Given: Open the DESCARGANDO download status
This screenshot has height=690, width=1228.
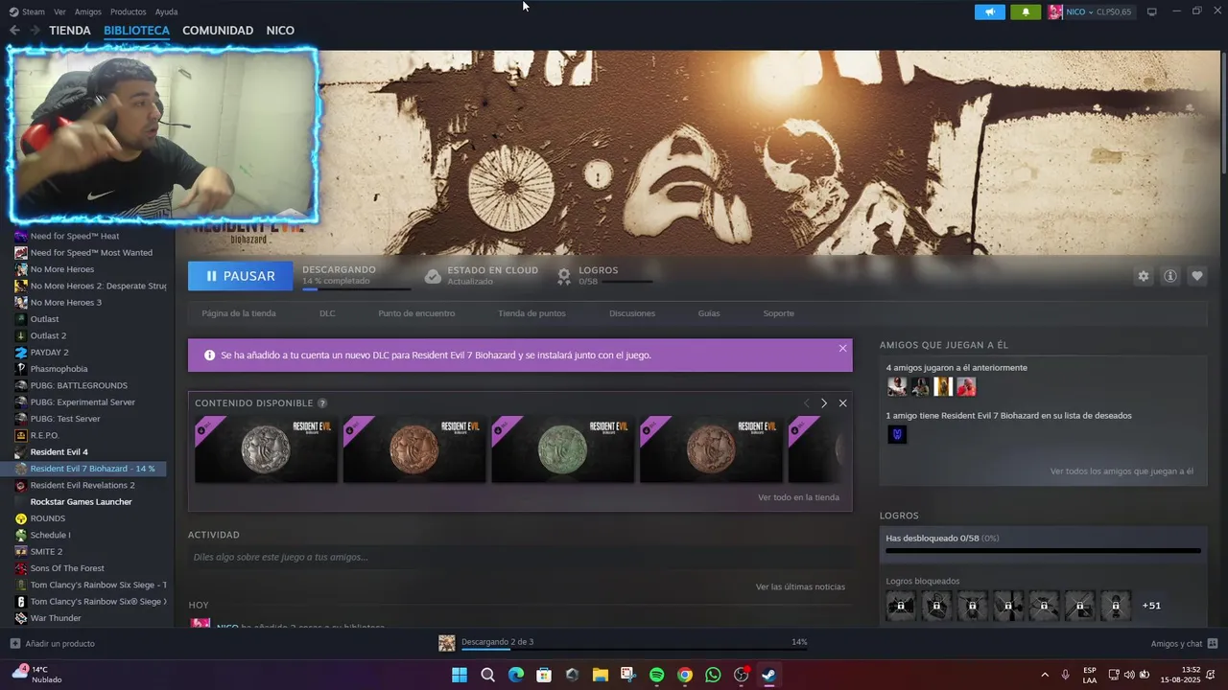Looking at the screenshot, I should click(x=339, y=270).
